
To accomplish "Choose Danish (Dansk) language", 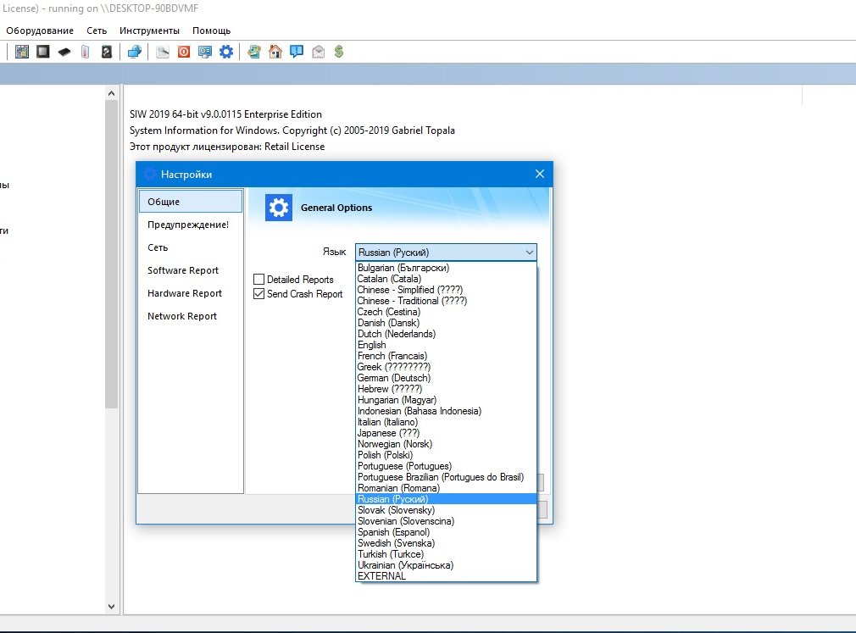I will click(x=446, y=323).
